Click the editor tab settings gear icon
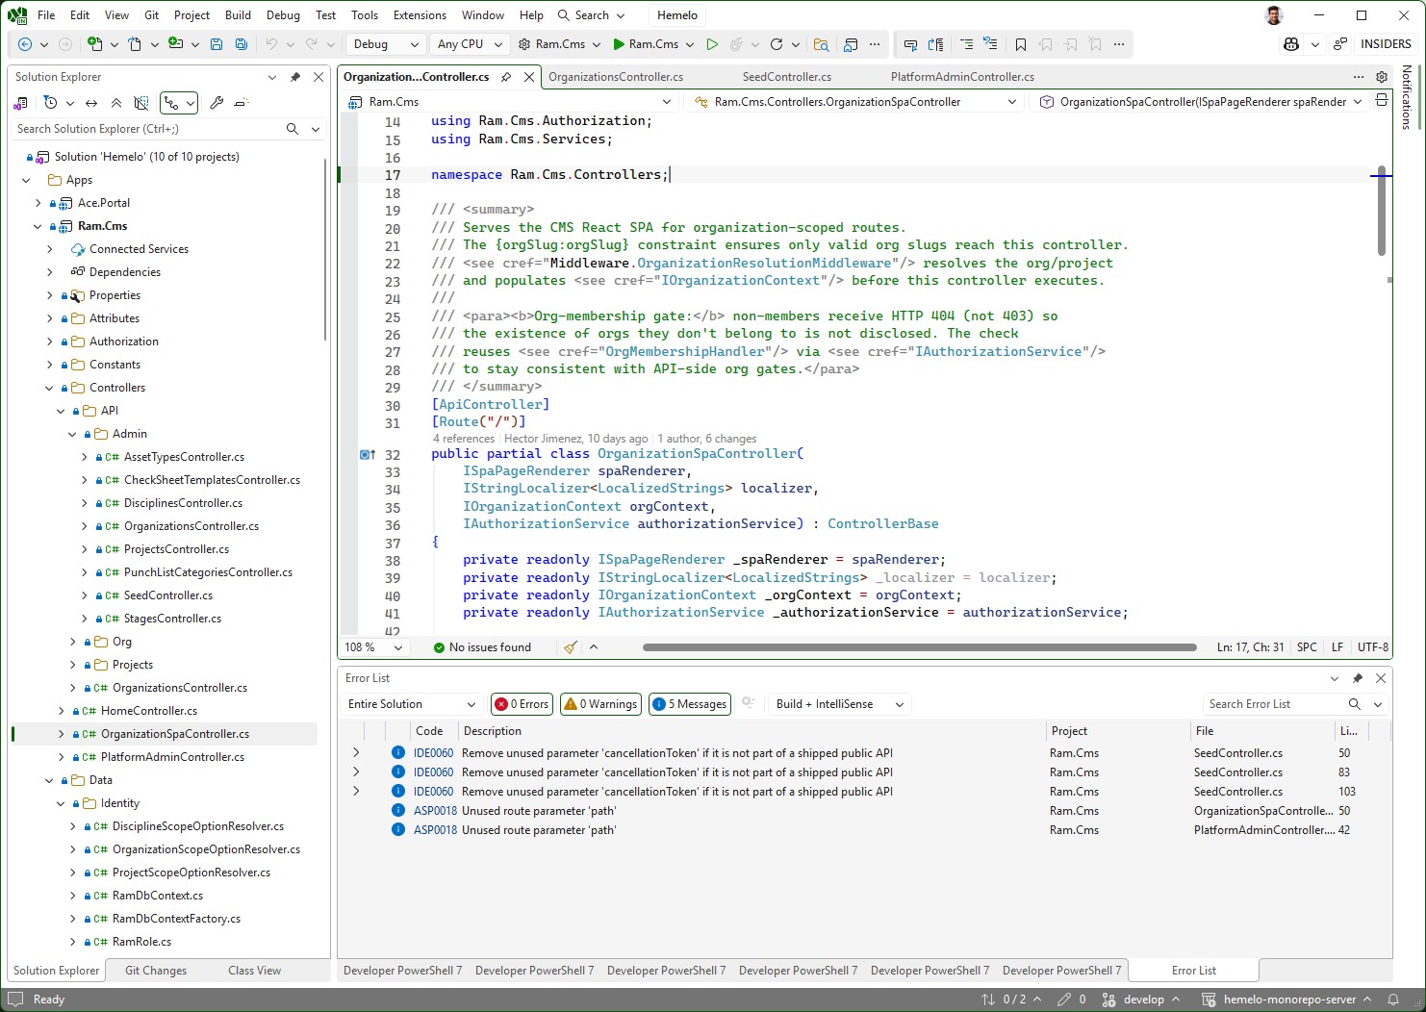This screenshot has height=1012, width=1426. (x=1382, y=77)
